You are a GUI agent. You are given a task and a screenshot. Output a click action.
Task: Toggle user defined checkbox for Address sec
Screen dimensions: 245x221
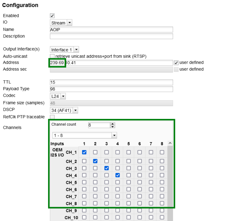coord(176,69)
